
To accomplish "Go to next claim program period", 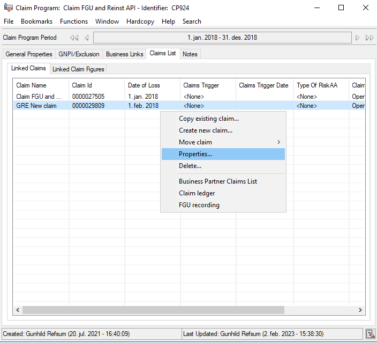I will click(357, 38).
